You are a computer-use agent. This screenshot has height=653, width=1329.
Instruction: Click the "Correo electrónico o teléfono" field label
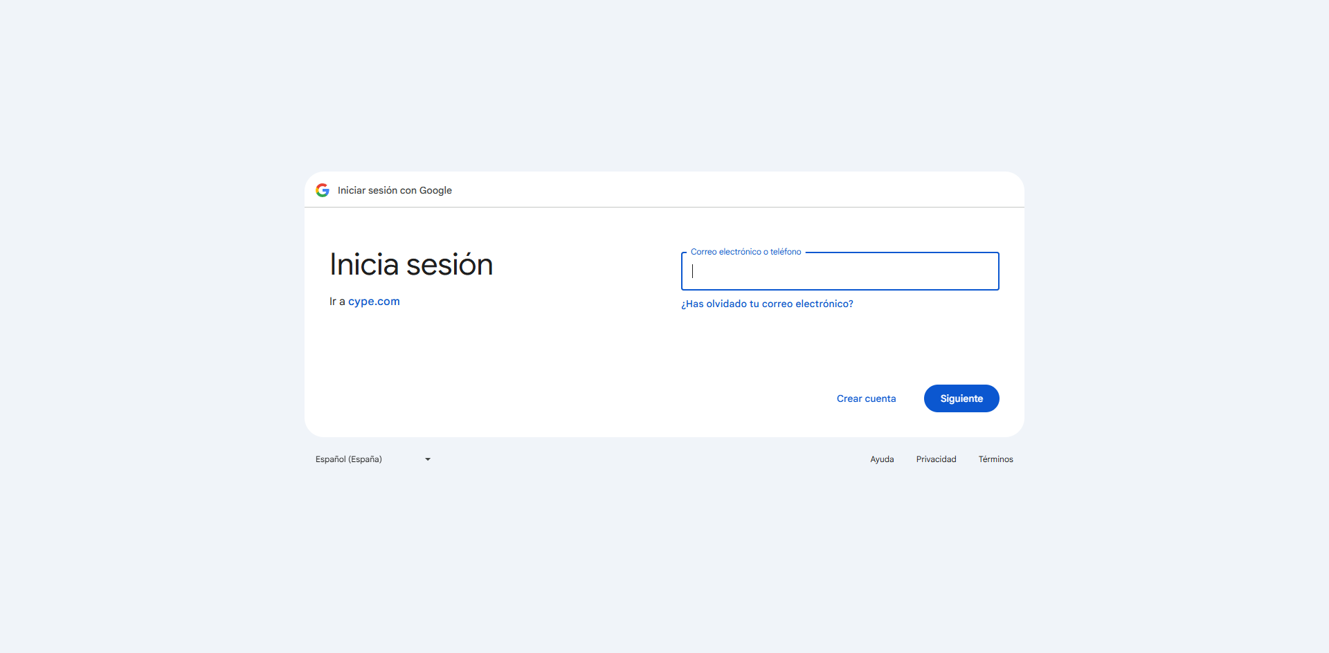[745, 252]
